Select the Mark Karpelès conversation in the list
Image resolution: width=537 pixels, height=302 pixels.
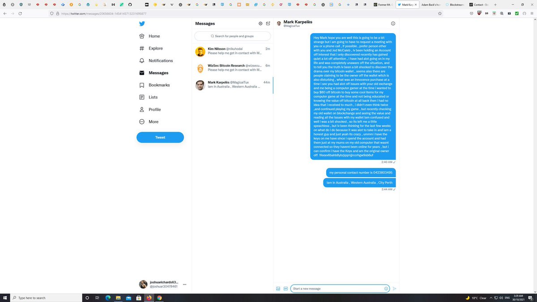click(233, 85)
